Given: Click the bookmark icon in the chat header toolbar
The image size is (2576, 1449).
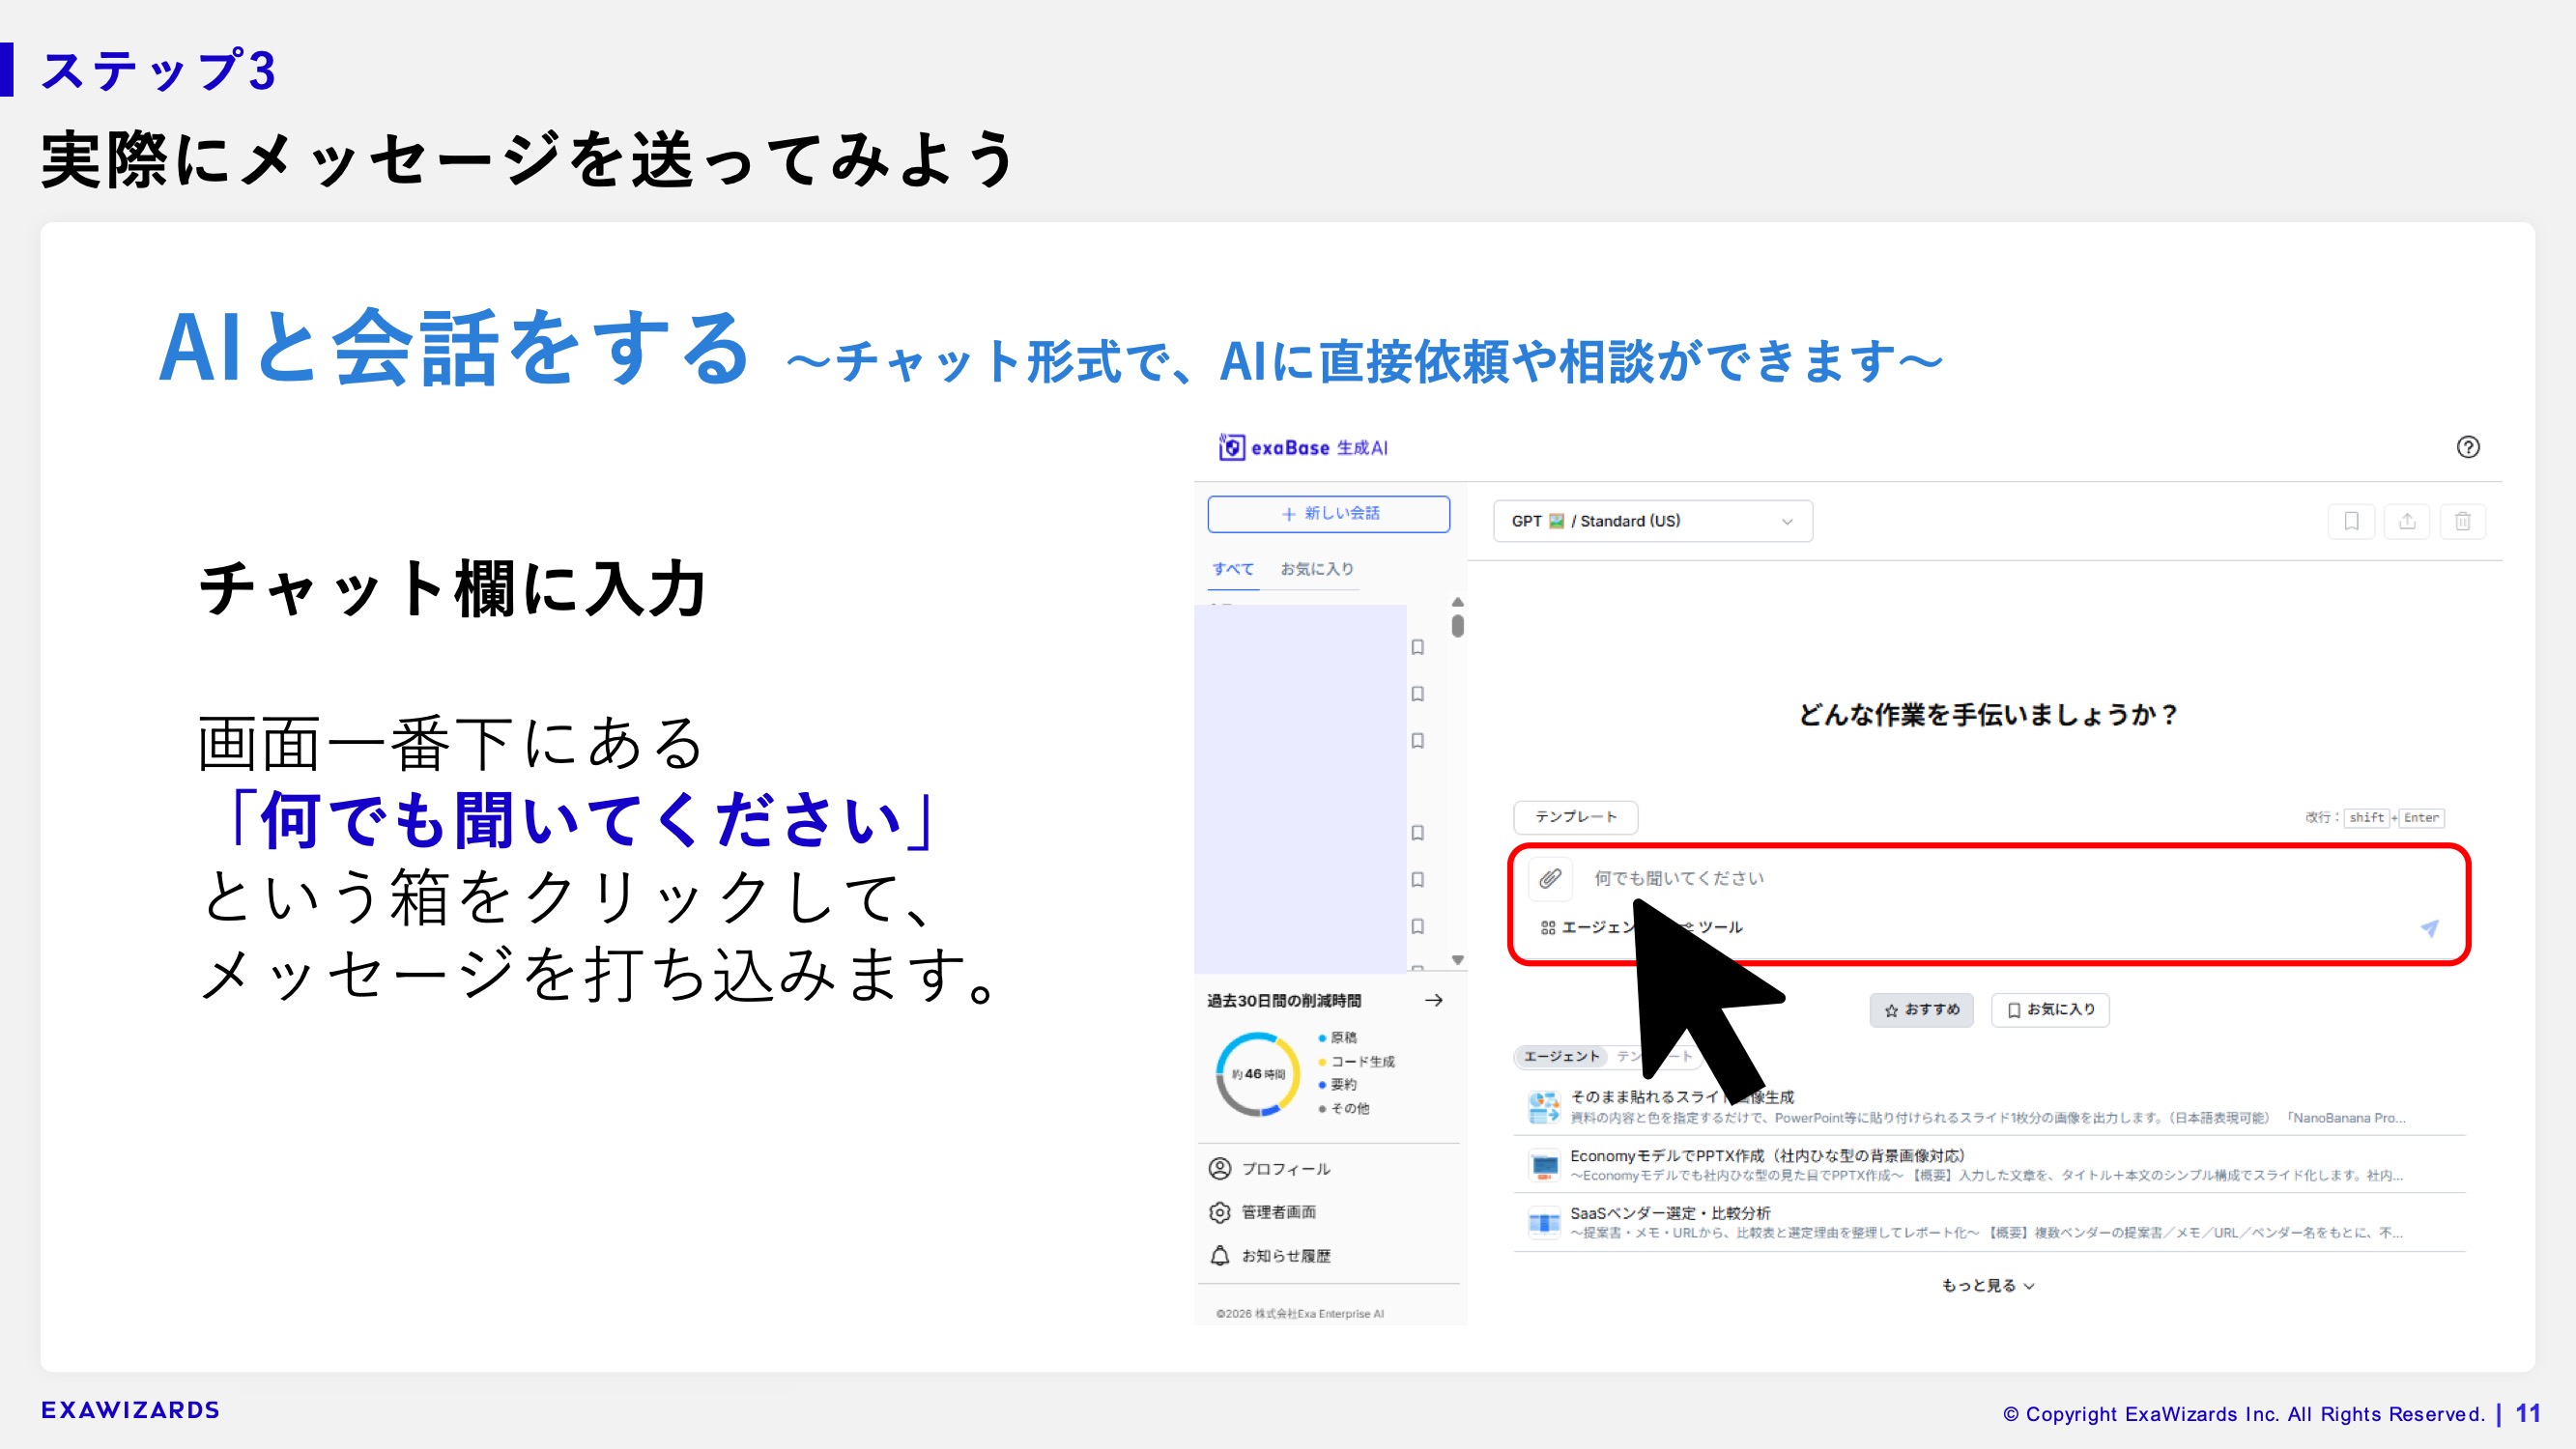Looking at the screenshot, I should pos(2351,521).
